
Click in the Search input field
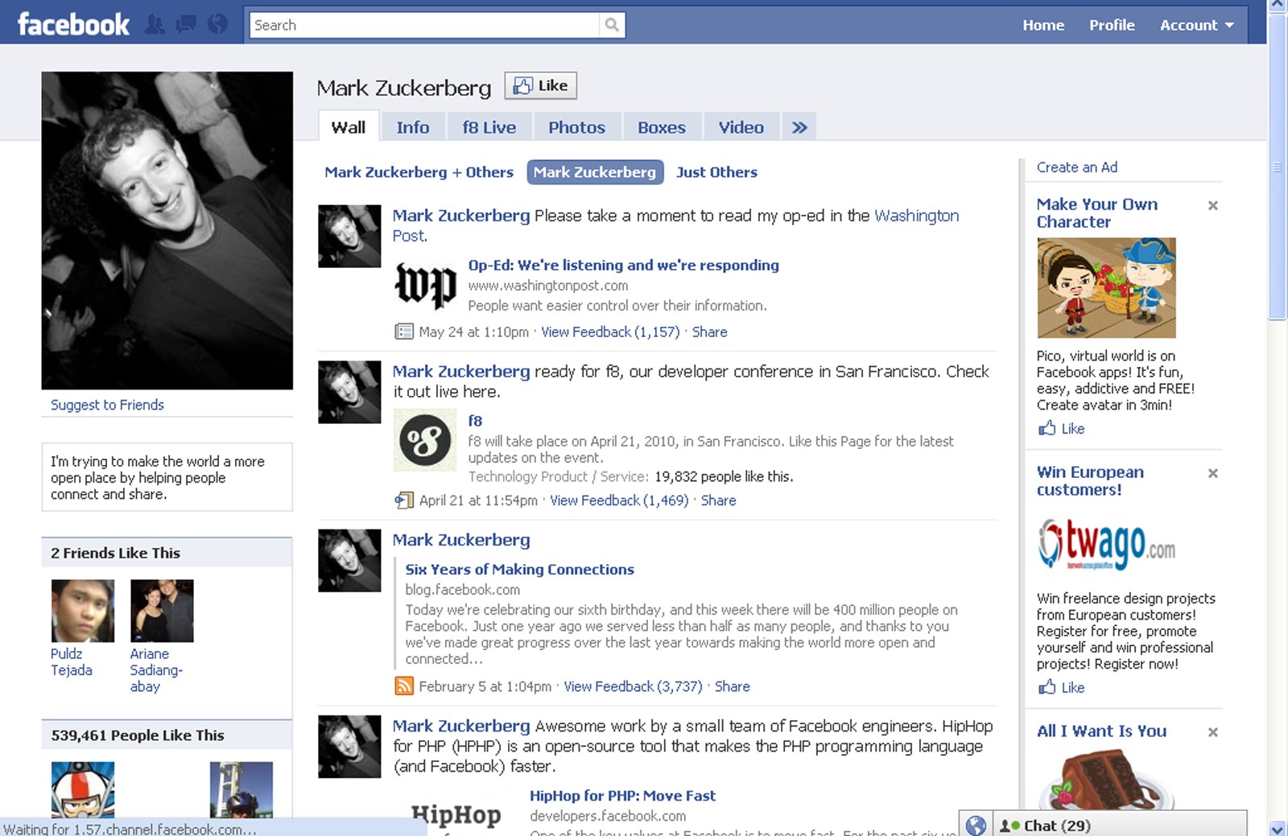click(425, 25)
